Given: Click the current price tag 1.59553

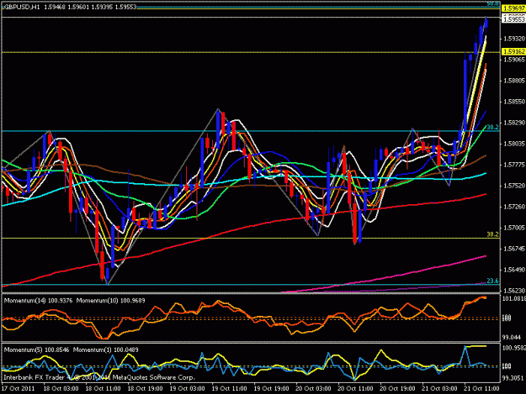Looking at the screenshot, I should (x=513, y=19).
